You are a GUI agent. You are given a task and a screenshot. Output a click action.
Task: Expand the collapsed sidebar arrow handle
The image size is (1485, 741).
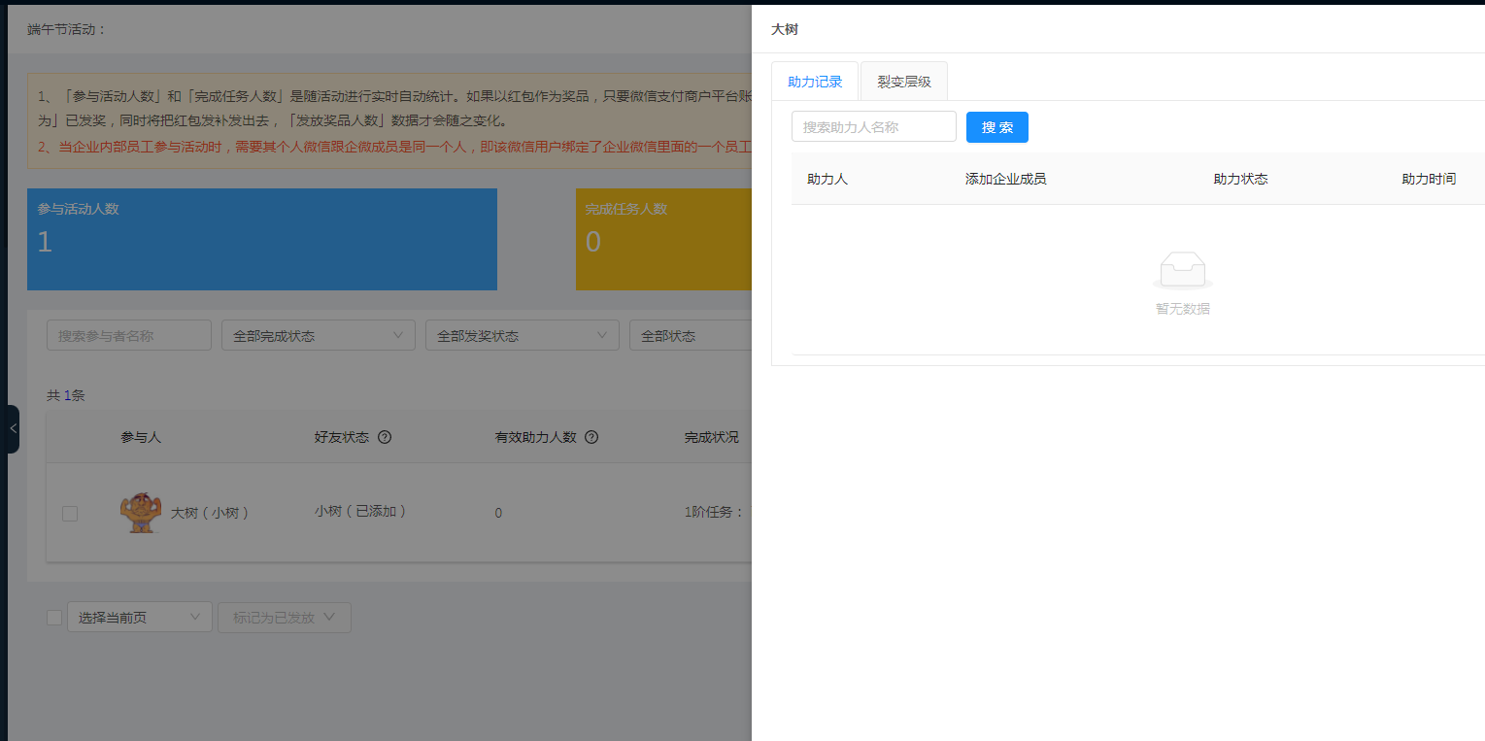[12, 428]
